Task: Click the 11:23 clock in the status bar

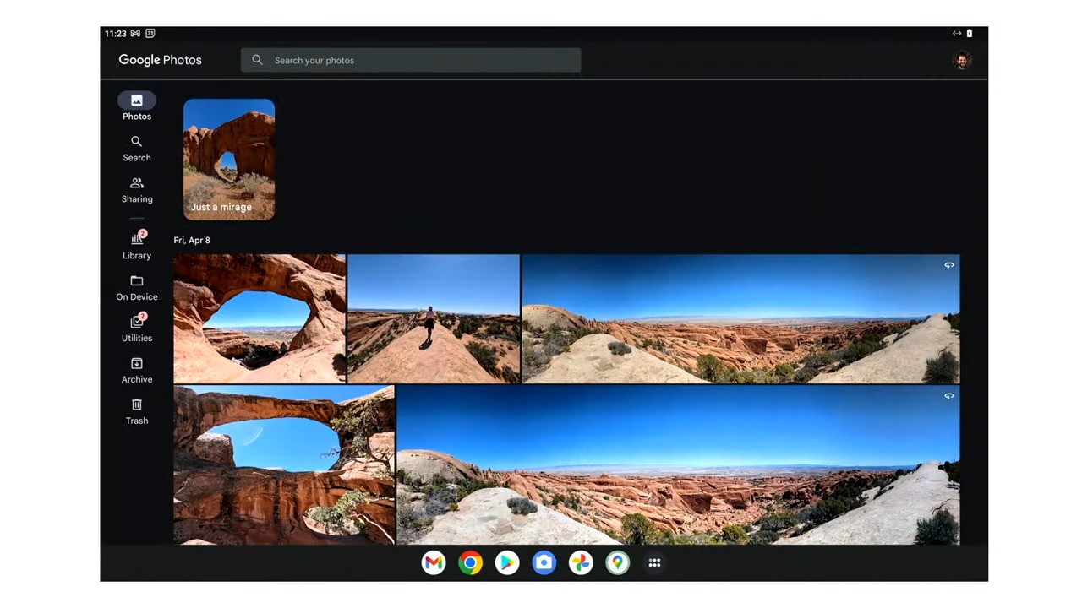Action: 116,34
